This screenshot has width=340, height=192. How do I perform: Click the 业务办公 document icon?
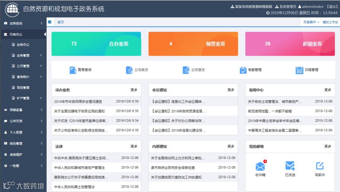point(13,44)
